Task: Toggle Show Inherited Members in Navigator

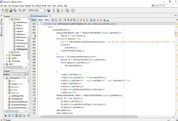Action: pos(6,116)
